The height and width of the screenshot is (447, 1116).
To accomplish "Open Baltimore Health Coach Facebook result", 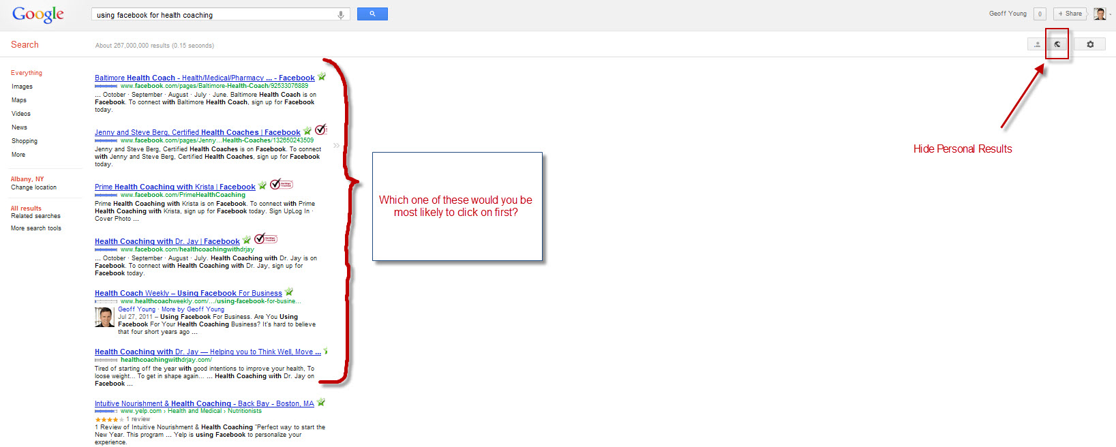I will click(x=205, y=78).
